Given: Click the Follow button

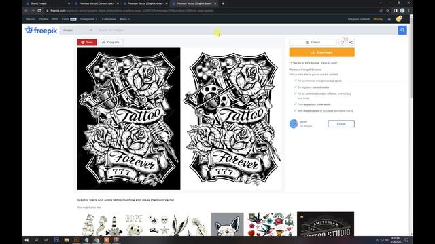Looking at the screenshot, I should click(x=341, y=123).
